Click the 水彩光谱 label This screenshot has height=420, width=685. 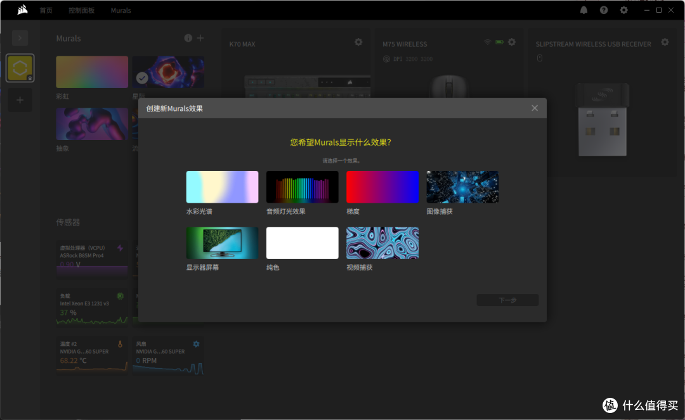[x=199, y=212]
